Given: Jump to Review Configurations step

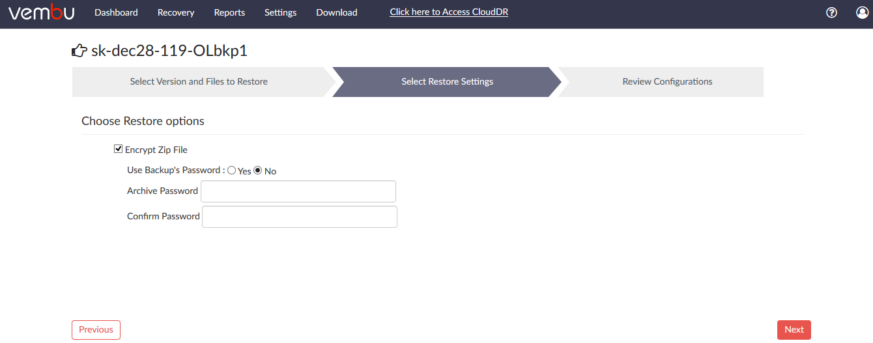Looking at the screenshot, I should pos(667,81).
